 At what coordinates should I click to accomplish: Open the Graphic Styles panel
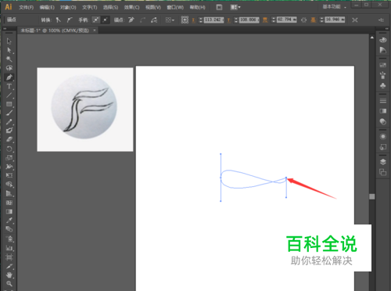click(x=383, y=147)
